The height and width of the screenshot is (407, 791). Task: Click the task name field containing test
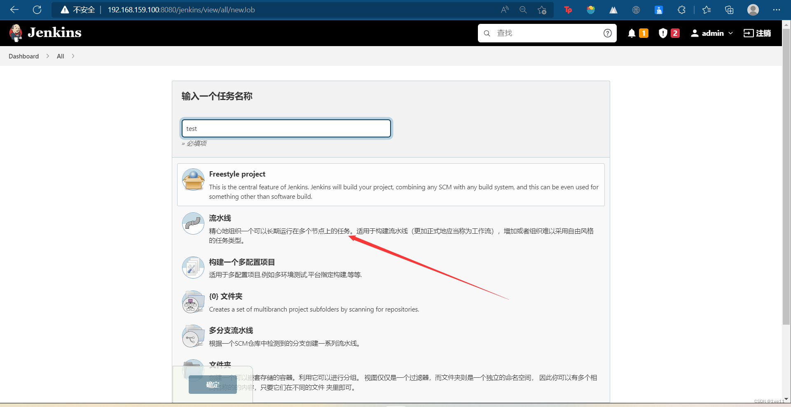[x=286, y=128]
